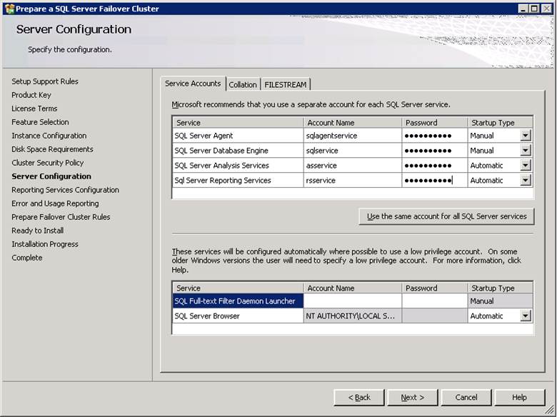Open startup type dropdown for Reporting Services
This screenshot has width=557, height=417.
coord(526,180)
